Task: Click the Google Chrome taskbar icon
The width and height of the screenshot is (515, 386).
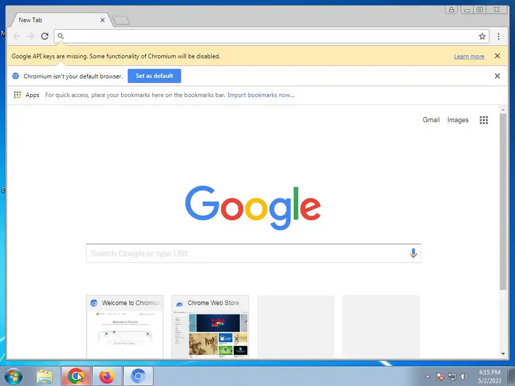Action: 75,376
